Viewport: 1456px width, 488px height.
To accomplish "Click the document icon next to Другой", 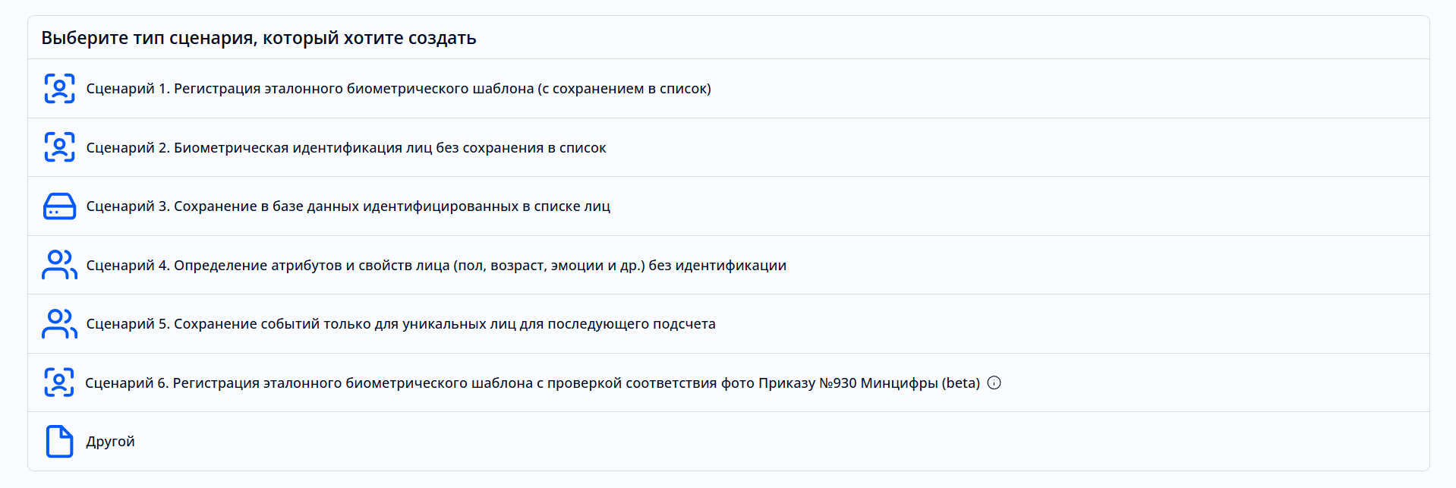I will [59, 441].
